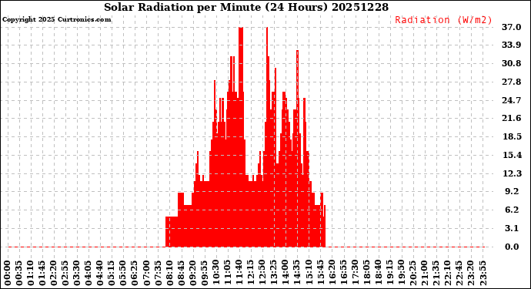Click the y-axis value 3.1
Screen dimensions: 531x289
pyautogui.click(x=512, y=228)
